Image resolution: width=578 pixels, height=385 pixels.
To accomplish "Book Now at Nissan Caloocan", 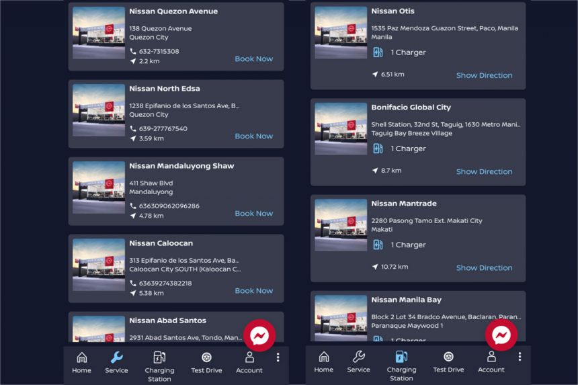I will pos(254,291).
